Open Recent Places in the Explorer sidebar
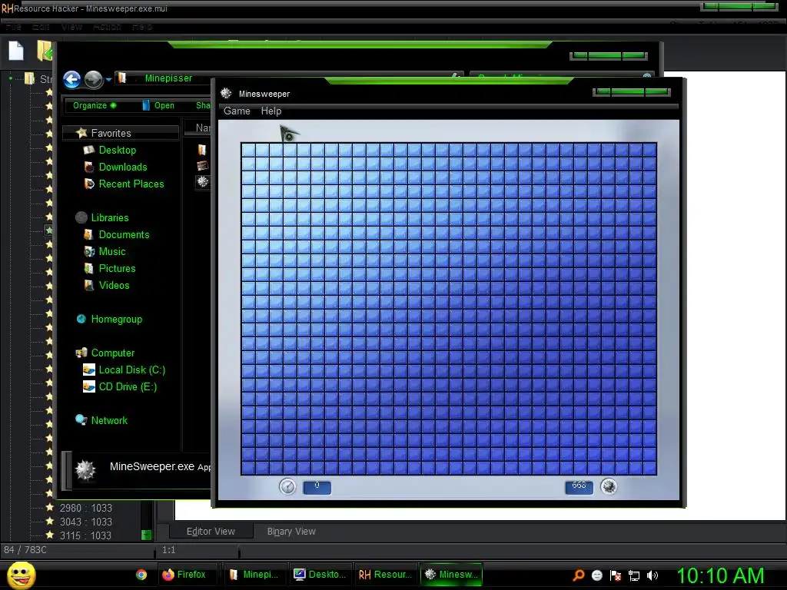The height and width of the screenshot is (590, 787). click(x=131, y=184)
